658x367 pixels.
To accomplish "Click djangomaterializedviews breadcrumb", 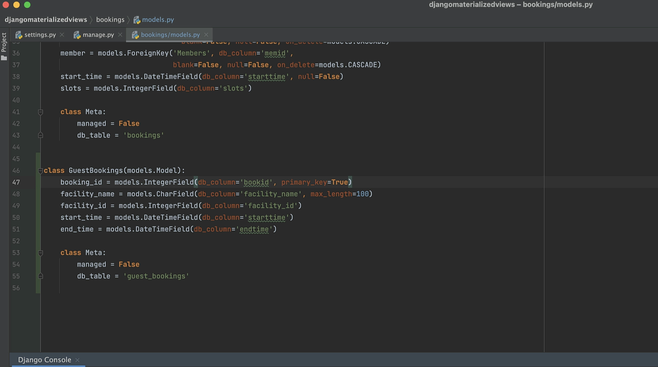I will click(46, 19).
